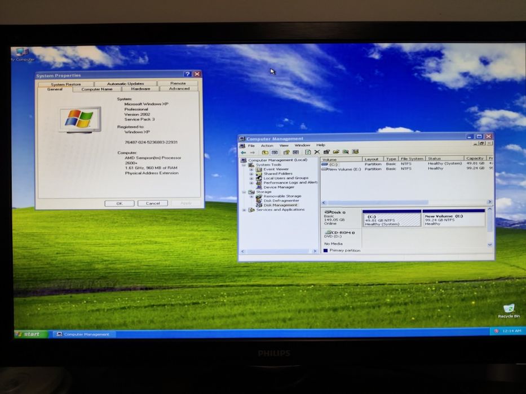
Task: Select Disk Management in the tree
Action: [x=280, y=205]
